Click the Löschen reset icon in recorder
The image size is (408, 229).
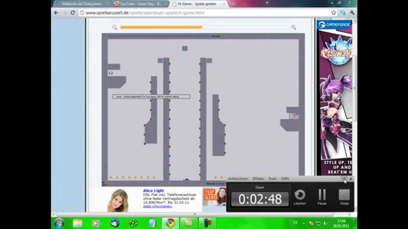[300, 195]
